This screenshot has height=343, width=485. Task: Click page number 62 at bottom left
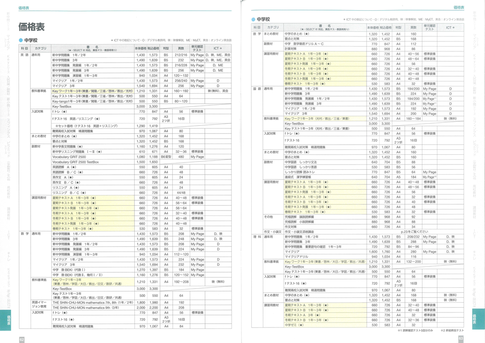22,340
